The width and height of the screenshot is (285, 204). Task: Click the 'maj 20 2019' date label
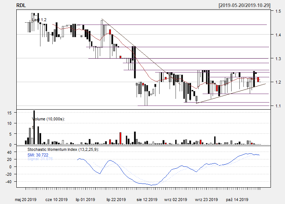pos(26,200)
